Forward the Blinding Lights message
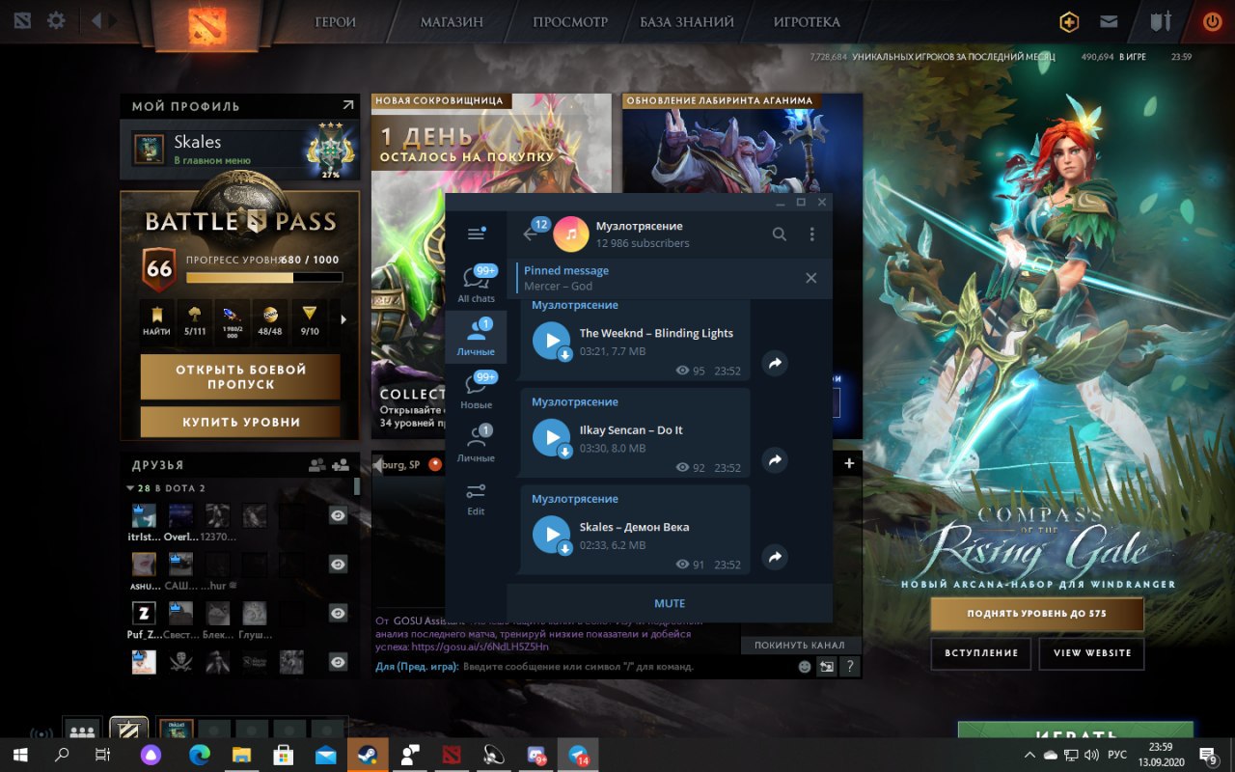 [774, 363]
